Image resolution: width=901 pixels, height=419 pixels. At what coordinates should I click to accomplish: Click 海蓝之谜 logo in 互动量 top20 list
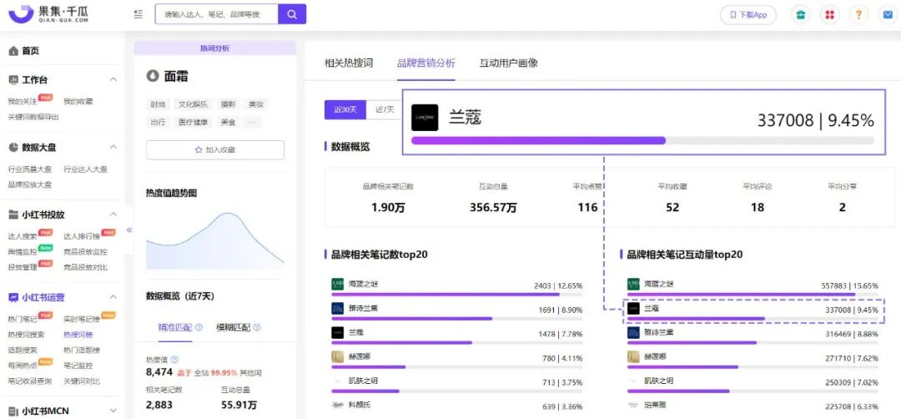[x=633, y=284]
